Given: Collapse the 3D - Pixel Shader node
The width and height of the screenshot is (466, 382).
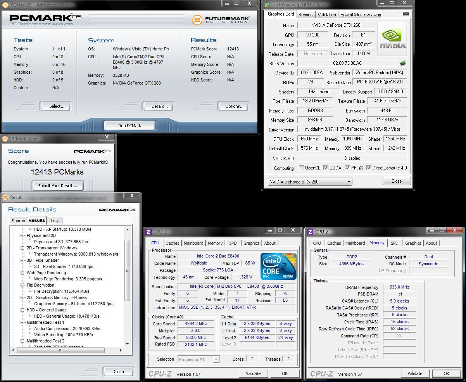Looking at the screenshot, I should pyautogui.click(x=22, y=260).
